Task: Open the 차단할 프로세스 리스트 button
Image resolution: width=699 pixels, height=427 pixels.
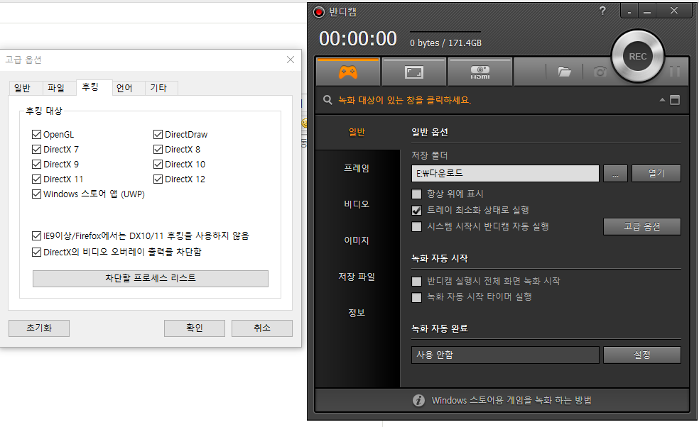Action: (x=150, y=278)
